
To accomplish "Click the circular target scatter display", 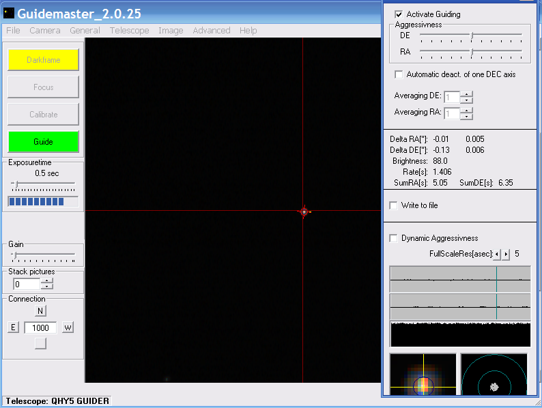I will click(494, 374).
